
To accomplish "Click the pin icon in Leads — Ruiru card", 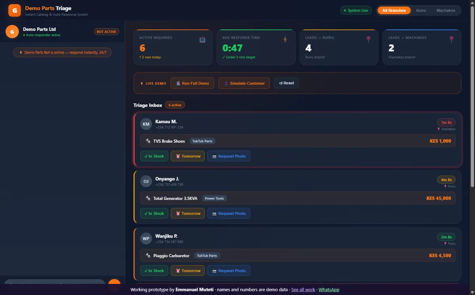I will pos(369,40).
